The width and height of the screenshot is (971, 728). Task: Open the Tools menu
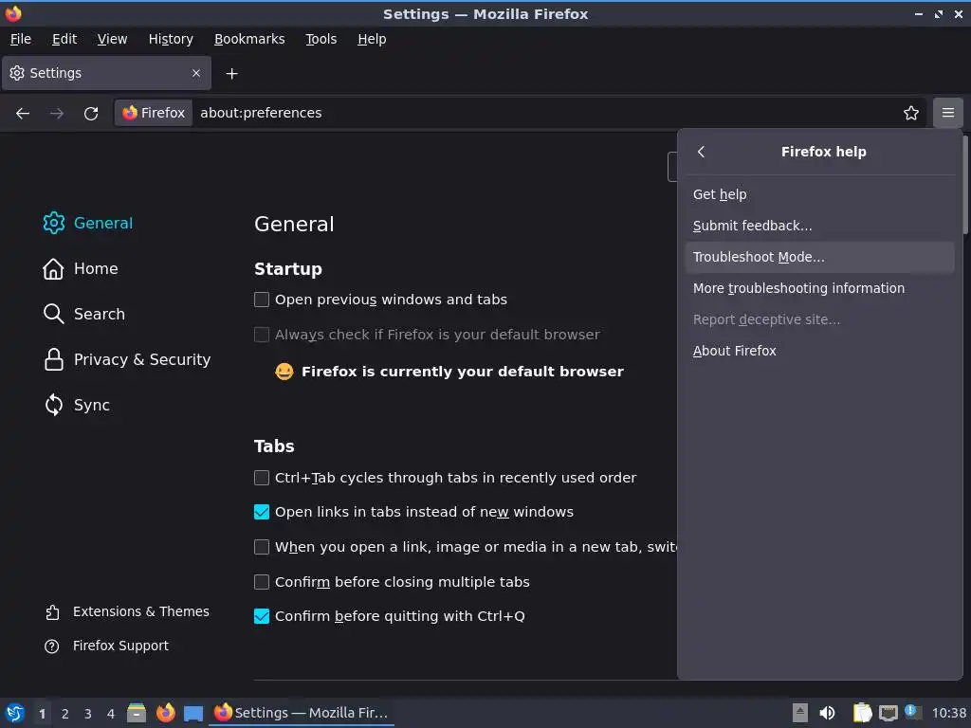coord(321,39)
